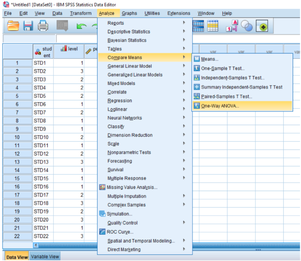Expand the Bayesian Statistics submenu arrow

pos(184,40)
